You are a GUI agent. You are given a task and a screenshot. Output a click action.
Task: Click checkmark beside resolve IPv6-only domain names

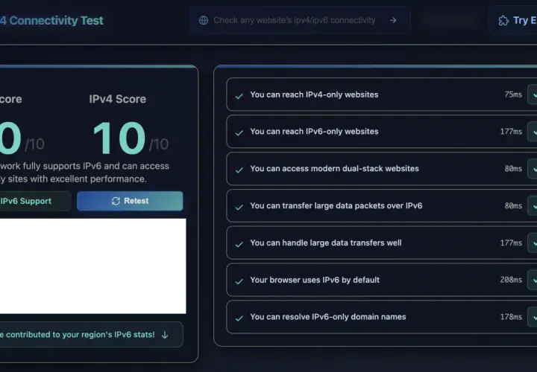click(x=239, y=318)
